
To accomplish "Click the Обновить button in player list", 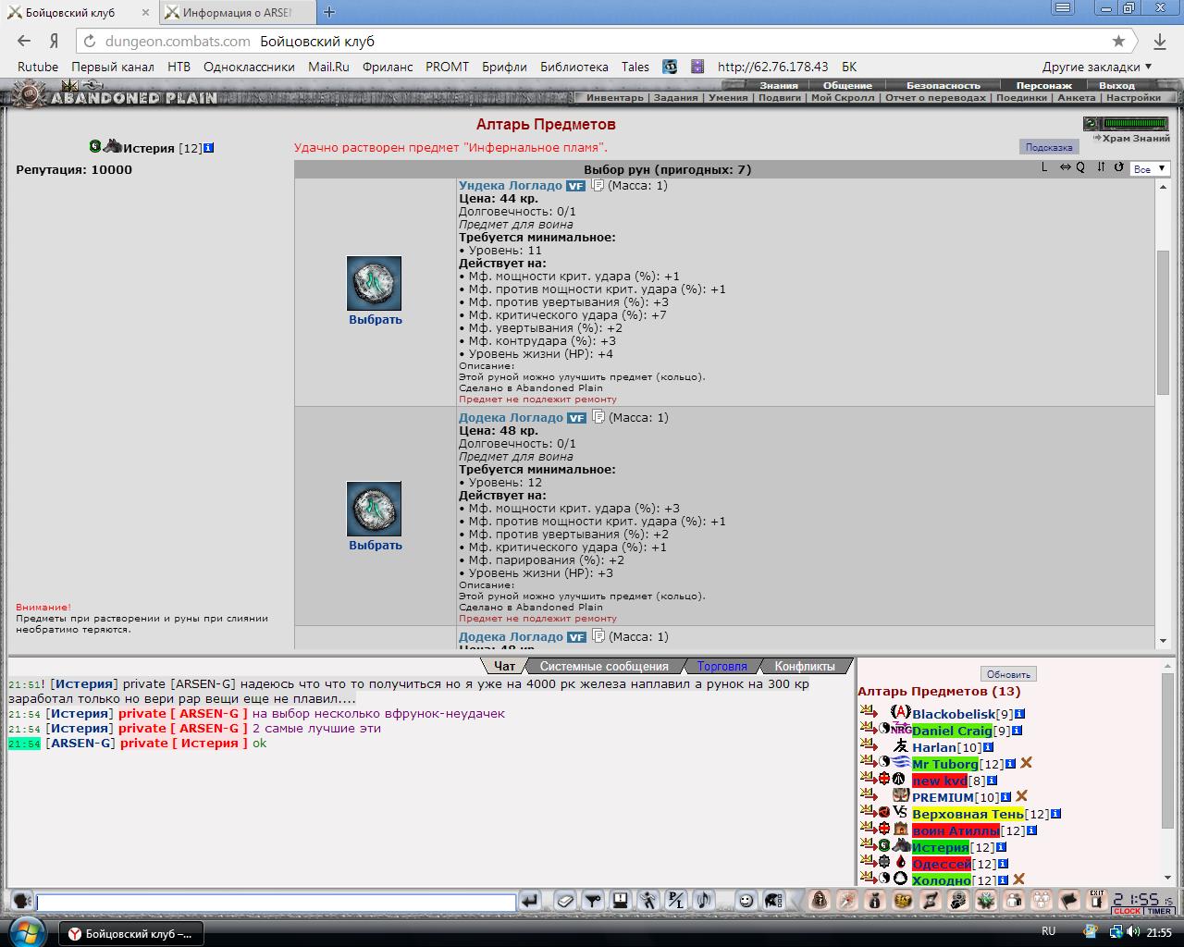I will [1008, 674].
